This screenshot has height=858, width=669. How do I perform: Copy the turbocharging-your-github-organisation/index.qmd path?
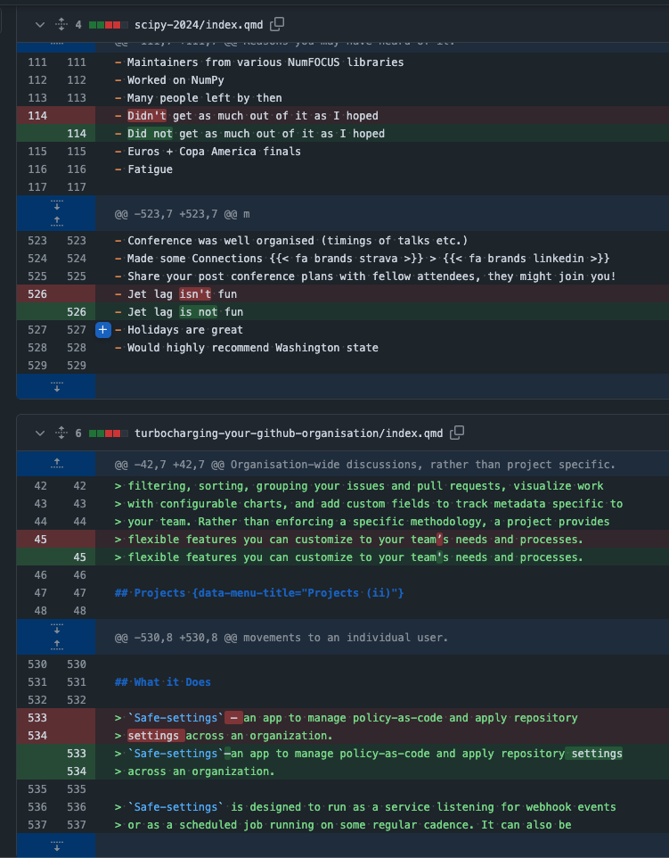coord(457,433)
